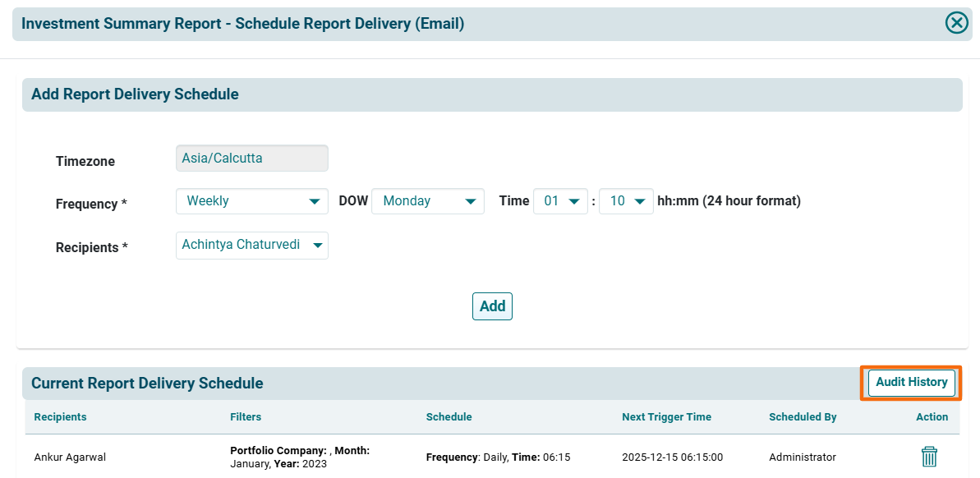980x478 pixels.
Task: Select the Ankur Agarwal recipient cell
Action: [x=68, y=457]
